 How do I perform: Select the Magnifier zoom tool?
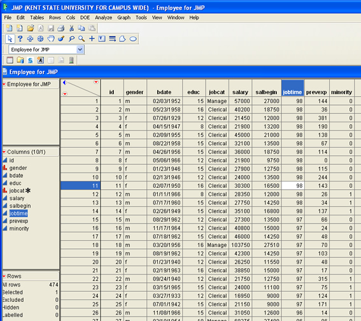(81, 39)
